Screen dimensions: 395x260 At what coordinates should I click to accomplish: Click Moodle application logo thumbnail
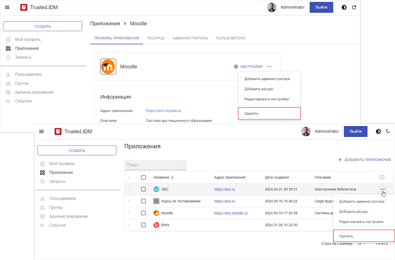108,67
